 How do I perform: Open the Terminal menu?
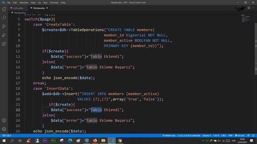[54, 3]
